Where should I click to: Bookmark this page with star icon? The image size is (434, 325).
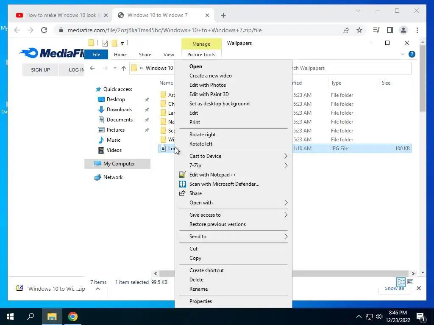coord(359,30)
